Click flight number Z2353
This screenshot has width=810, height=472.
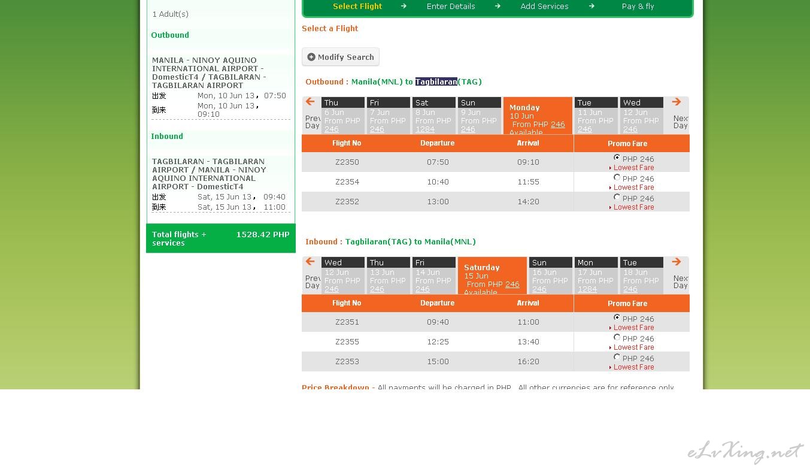[x=347, y=362]
